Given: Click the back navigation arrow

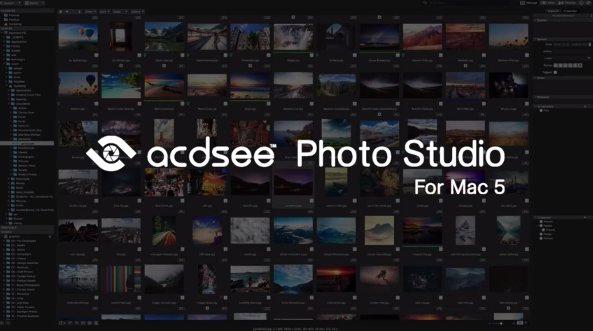Looking at the screenshot, I should pos(67,12).
